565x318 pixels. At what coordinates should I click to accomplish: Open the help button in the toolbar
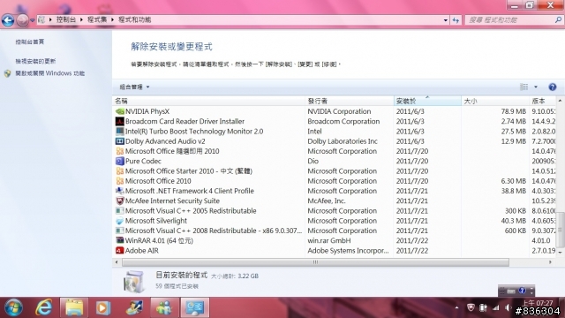[552, 87]
